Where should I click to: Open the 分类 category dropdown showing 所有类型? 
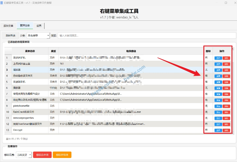click(38, 35)
